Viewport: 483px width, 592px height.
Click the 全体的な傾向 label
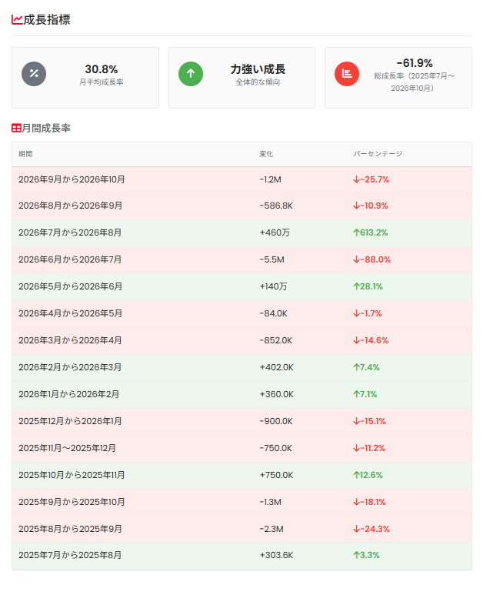258,82
